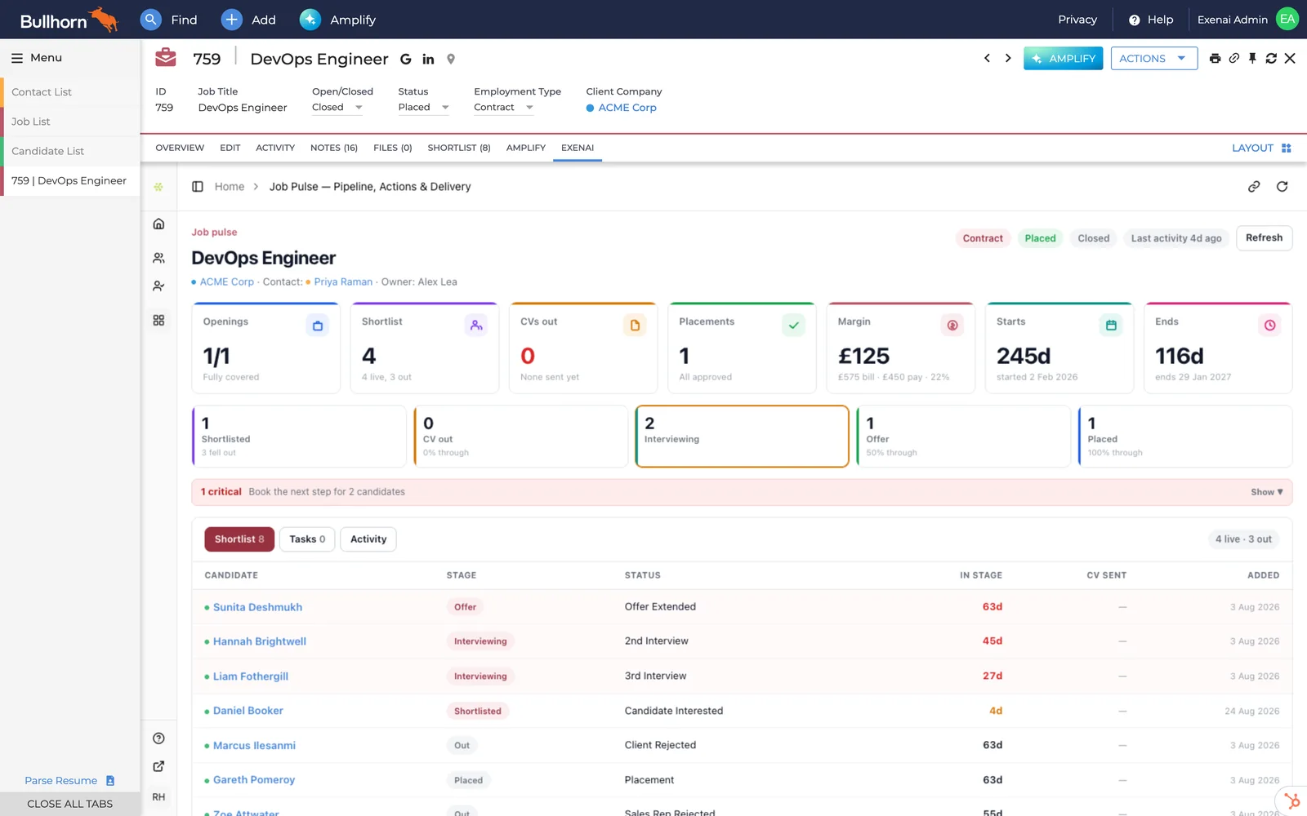1307x816 pixels.
Task: Pin the DevOps Engineer record
Action: (1252, 59)
